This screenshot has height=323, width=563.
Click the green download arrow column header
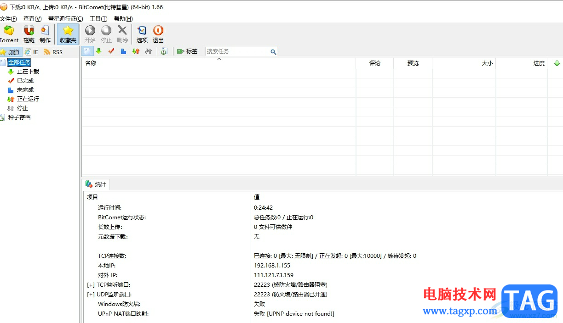click(x=557, y=63)
